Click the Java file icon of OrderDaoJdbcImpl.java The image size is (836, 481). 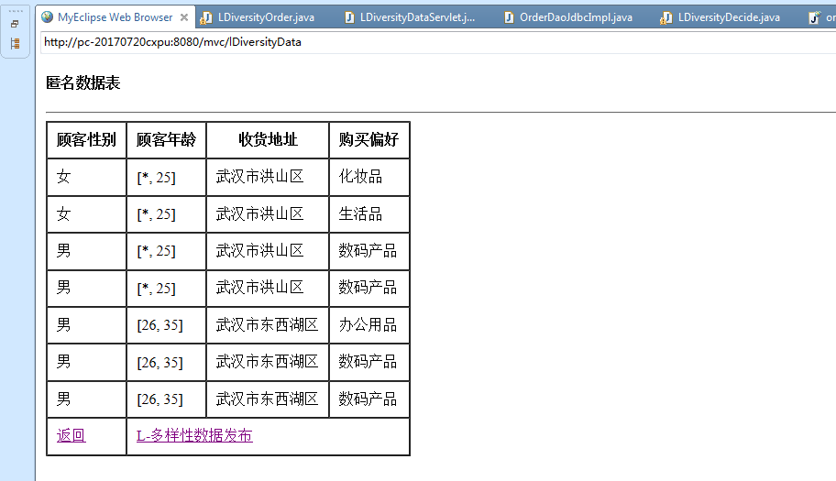tap(509, 17)
